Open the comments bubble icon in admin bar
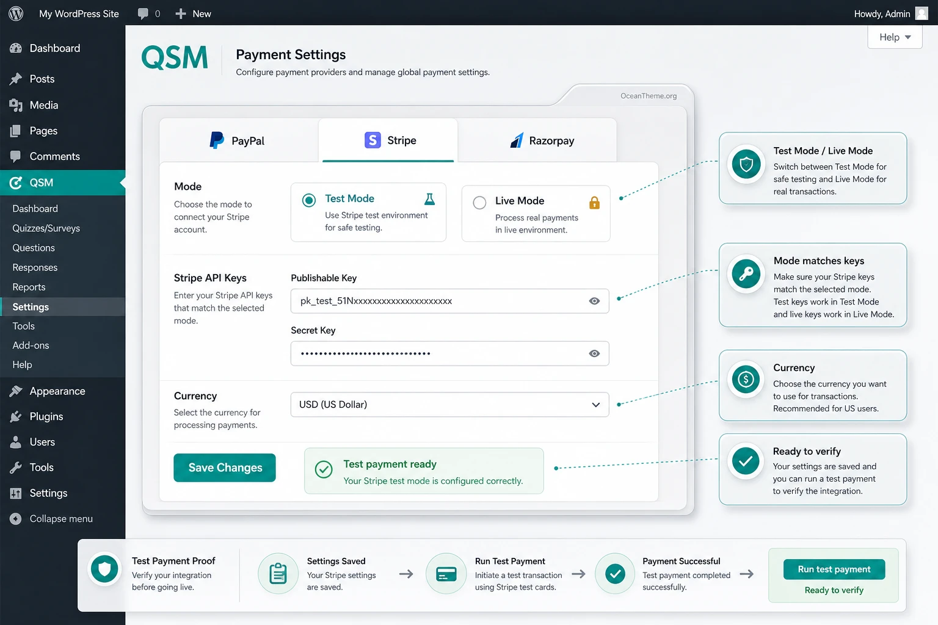 tap(143, 13)
